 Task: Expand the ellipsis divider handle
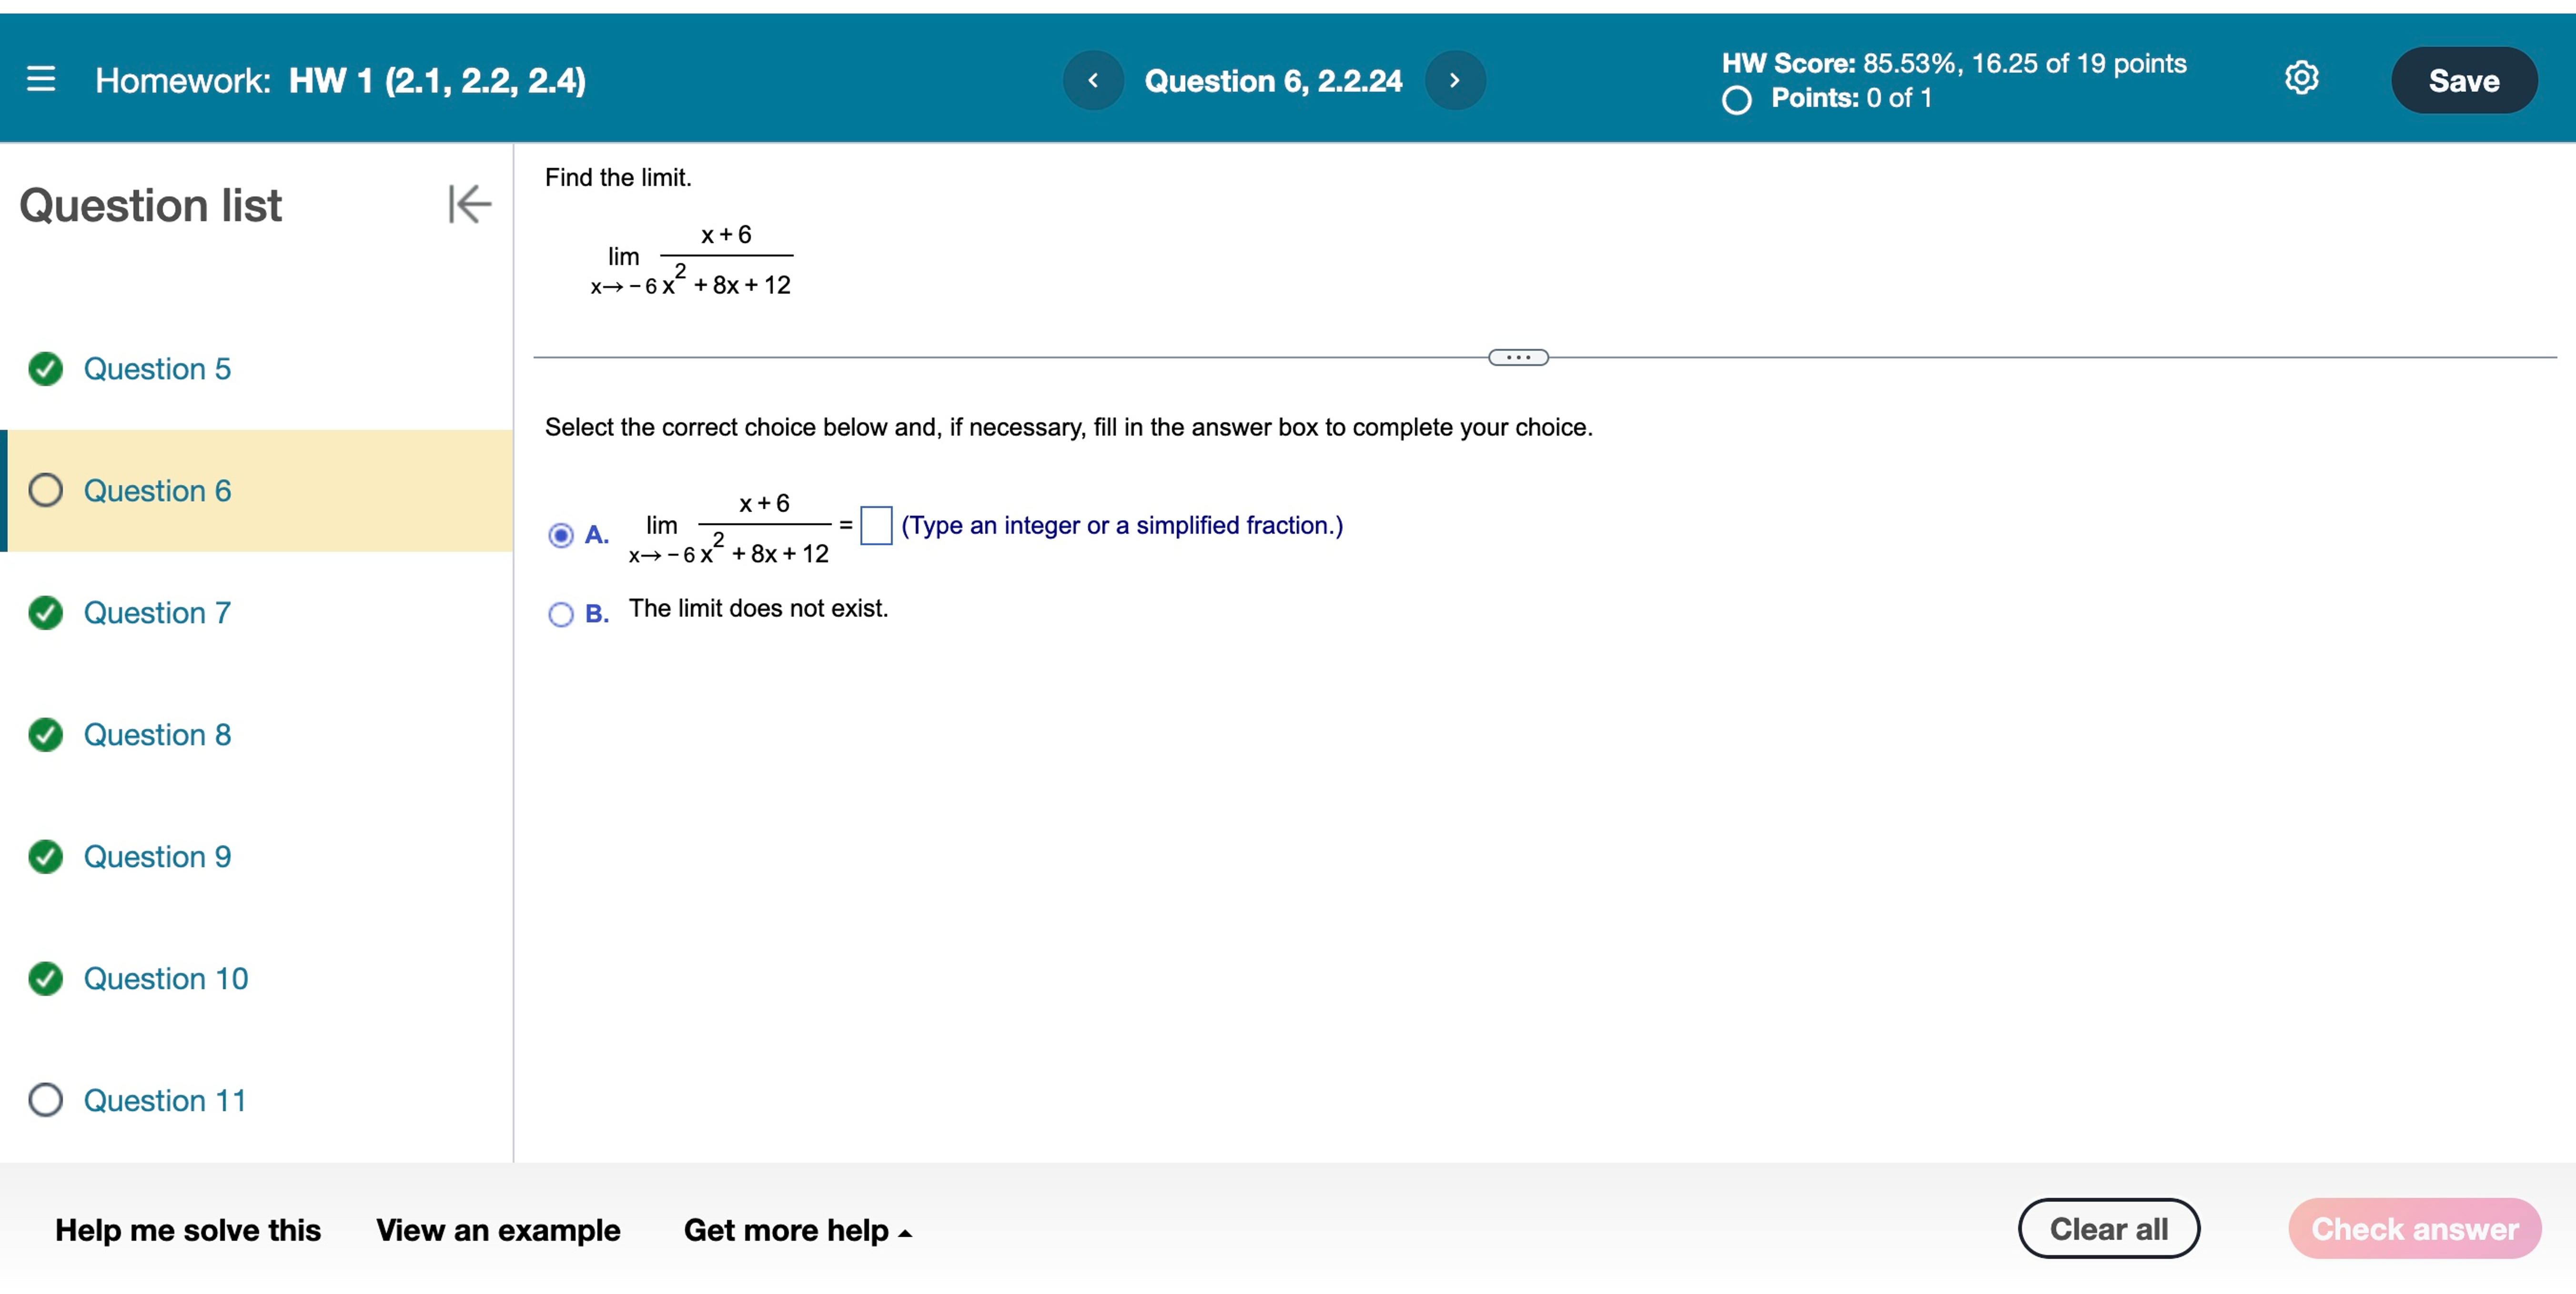click(x=1518, y=357)
